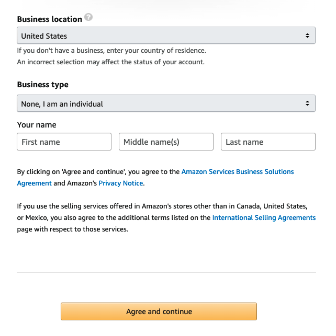Click the arrow on the 'None, I am an individual' selector

[x=307, y=103]
